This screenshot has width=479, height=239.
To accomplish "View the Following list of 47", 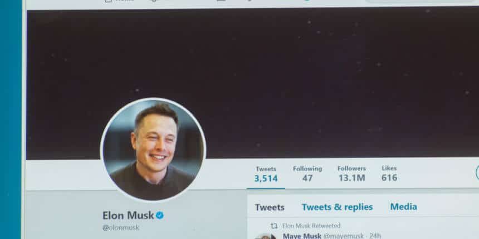I will pos(307,174).
